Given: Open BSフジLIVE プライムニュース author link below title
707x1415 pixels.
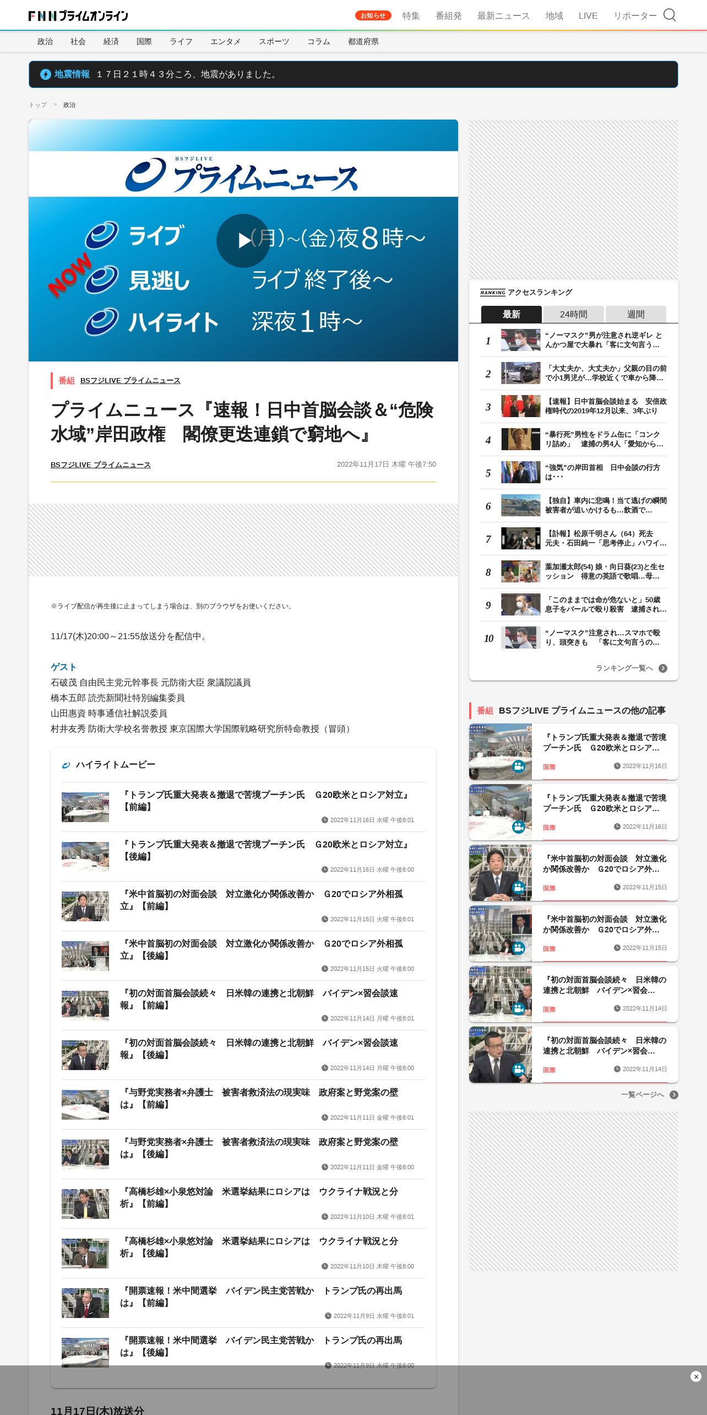Looking at the screenshot, I should tap(100, 465).
